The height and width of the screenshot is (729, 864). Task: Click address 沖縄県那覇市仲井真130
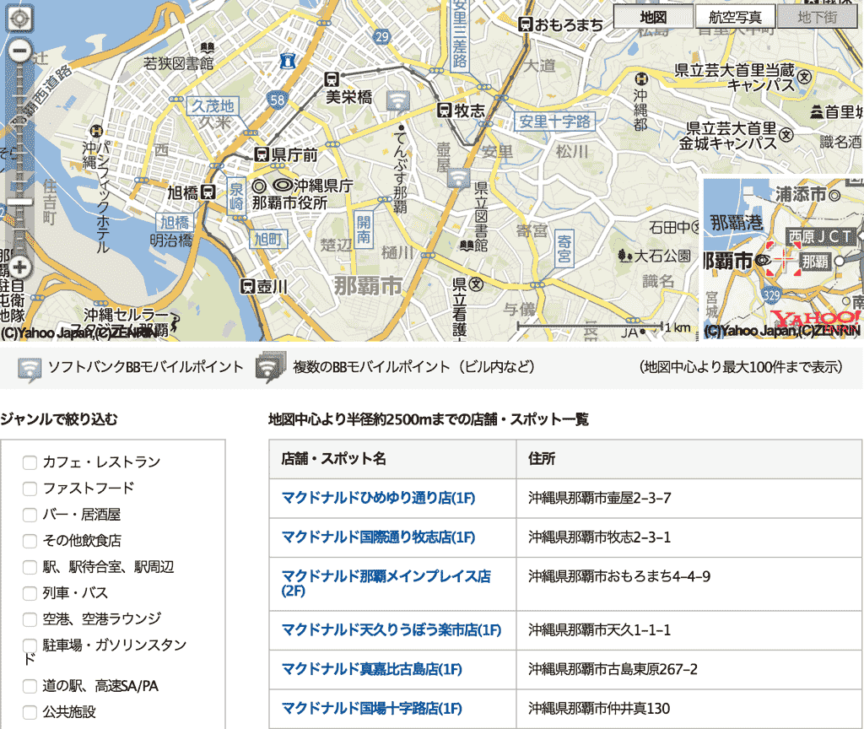point(599,708)
